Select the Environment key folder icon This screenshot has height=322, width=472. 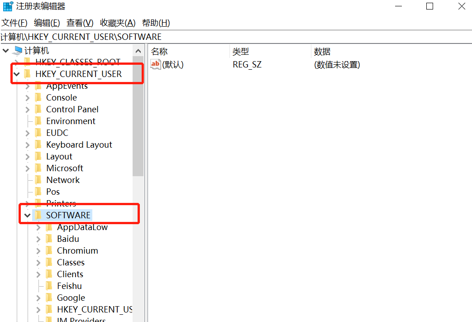pos(38,120)
